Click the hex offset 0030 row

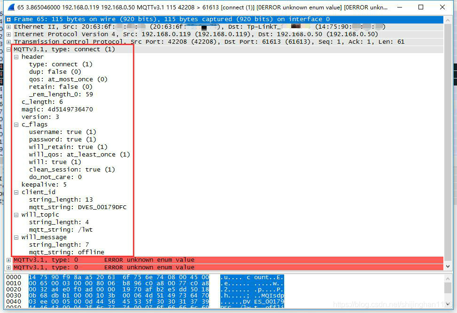(14, 296)
